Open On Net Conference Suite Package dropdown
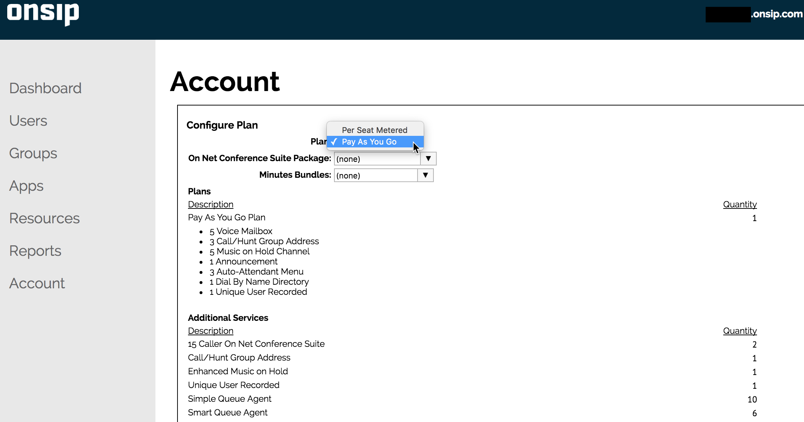804x422 pixels. [x=385, y=159]
